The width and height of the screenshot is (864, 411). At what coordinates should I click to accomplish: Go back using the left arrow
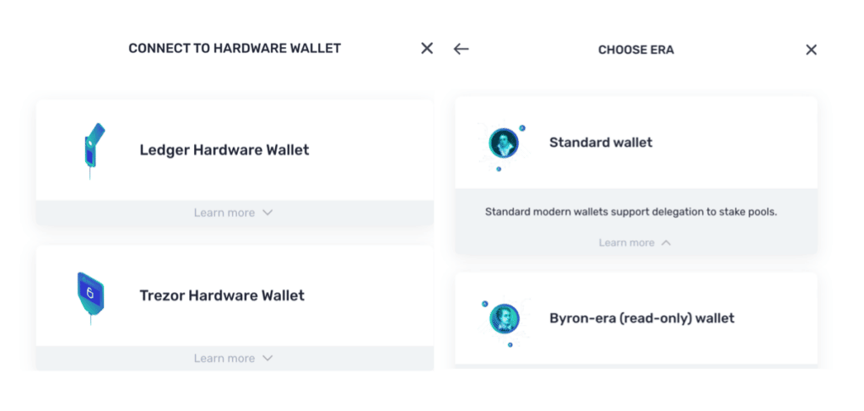click(x=461, y=49)
